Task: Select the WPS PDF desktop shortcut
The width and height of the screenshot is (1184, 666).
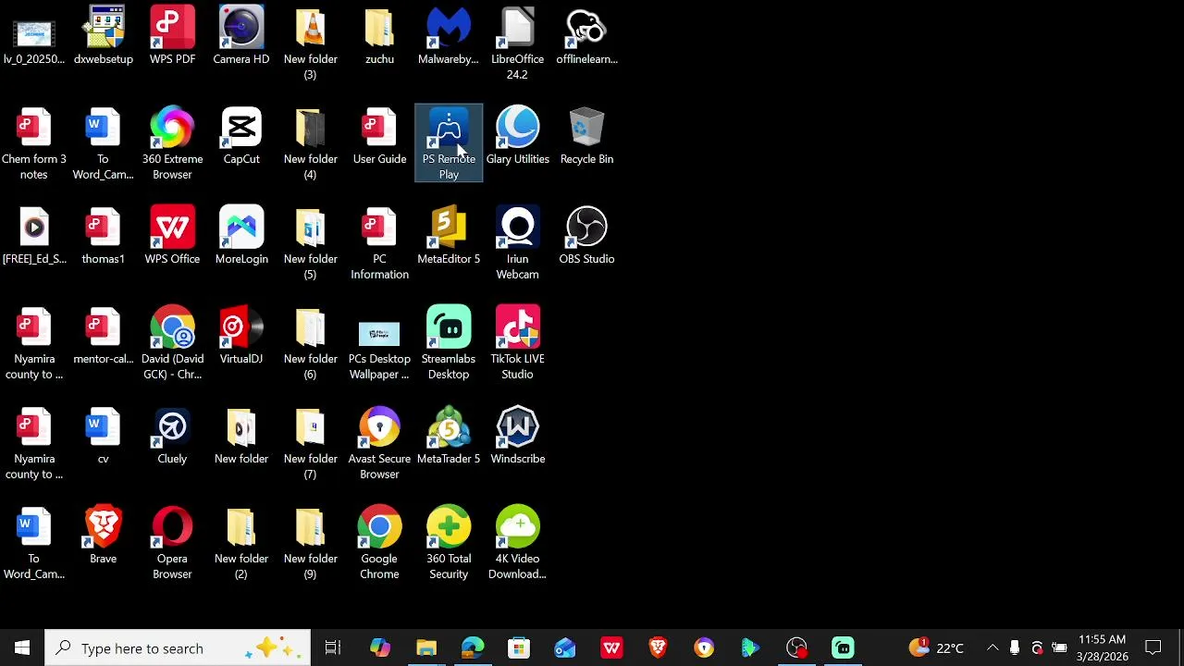Action: point(172,35)
